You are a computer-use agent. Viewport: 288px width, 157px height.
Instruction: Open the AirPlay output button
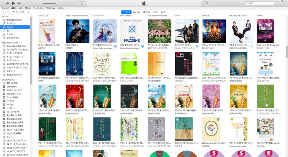pos(82,3)
